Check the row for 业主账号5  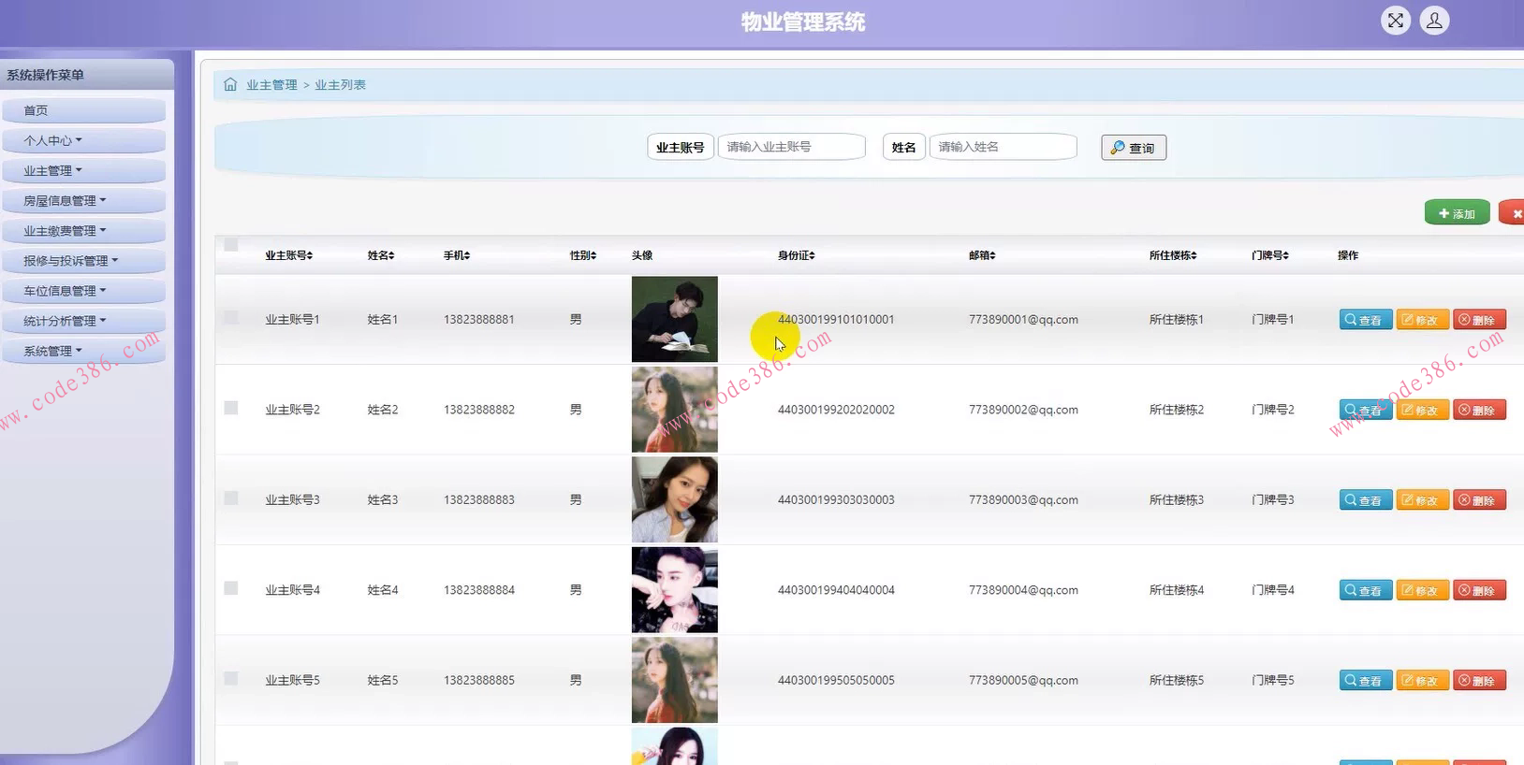tap(231, 679)
